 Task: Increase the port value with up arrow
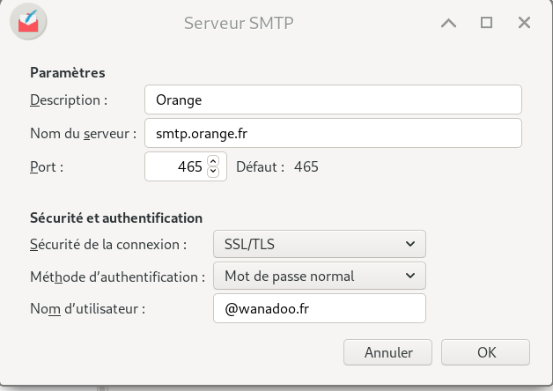point(213,161)
